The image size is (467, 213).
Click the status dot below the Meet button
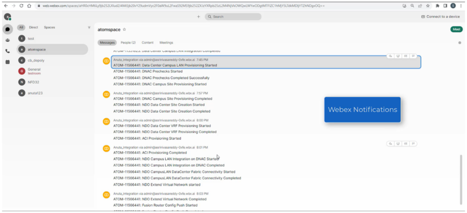point(460,43)
